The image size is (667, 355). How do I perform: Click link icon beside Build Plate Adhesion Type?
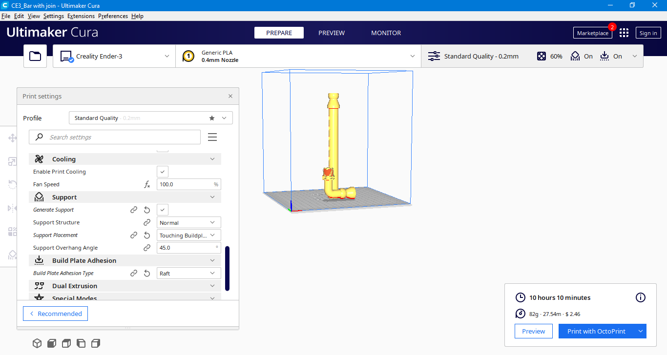coord(134,273)
